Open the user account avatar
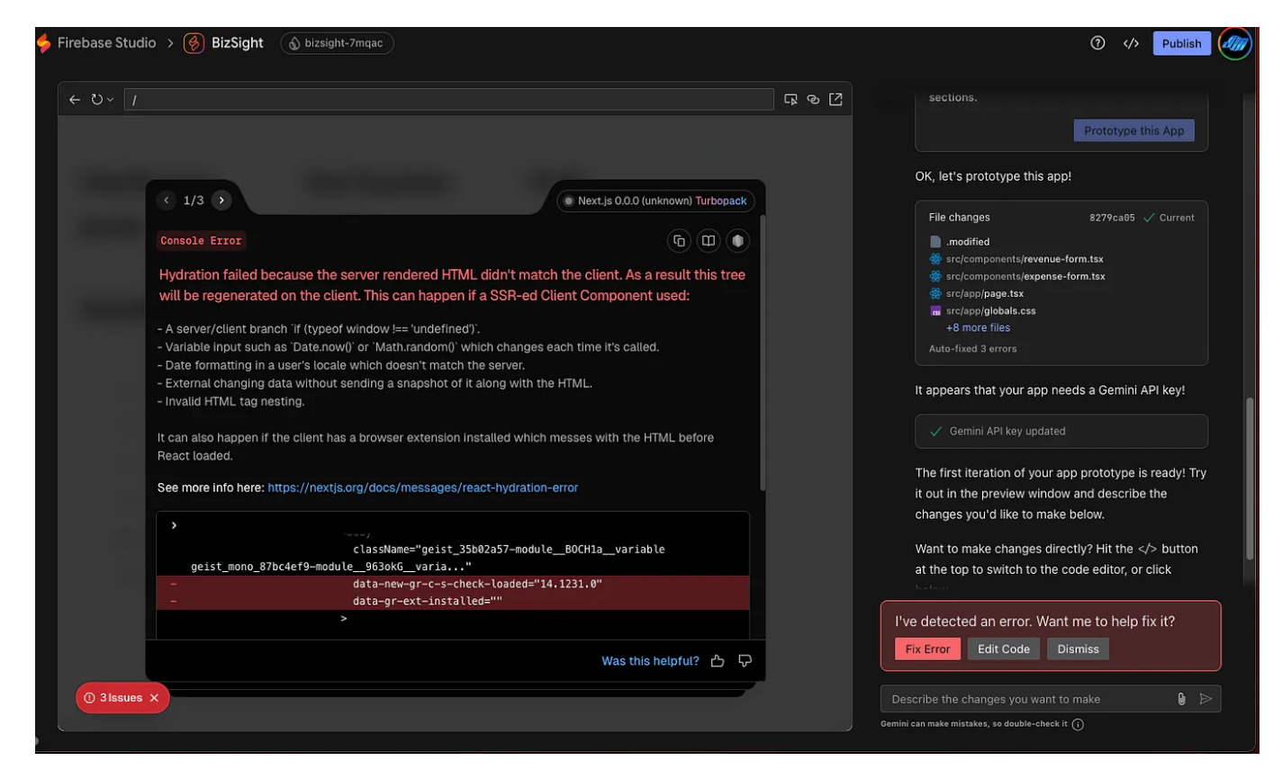This screenshot has height=770, width=1282. [1235, 43]
